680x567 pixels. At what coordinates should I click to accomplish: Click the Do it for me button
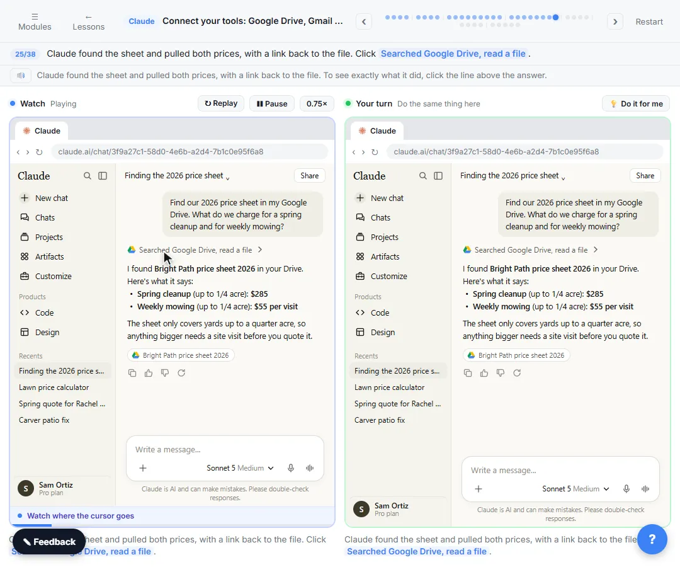point(636,103)
